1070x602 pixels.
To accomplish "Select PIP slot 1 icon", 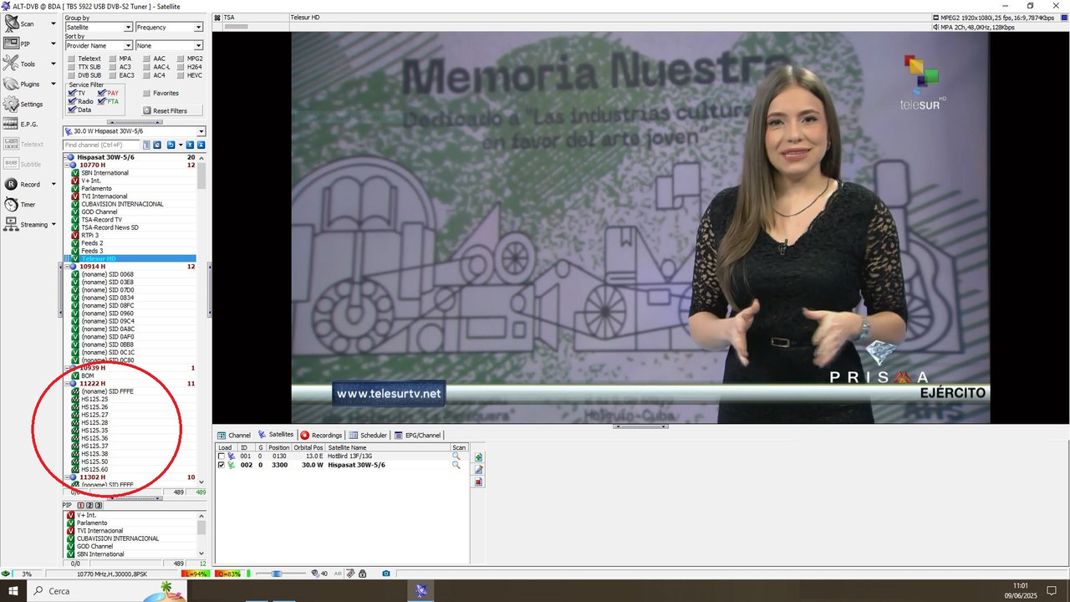I will click(81, 506).
